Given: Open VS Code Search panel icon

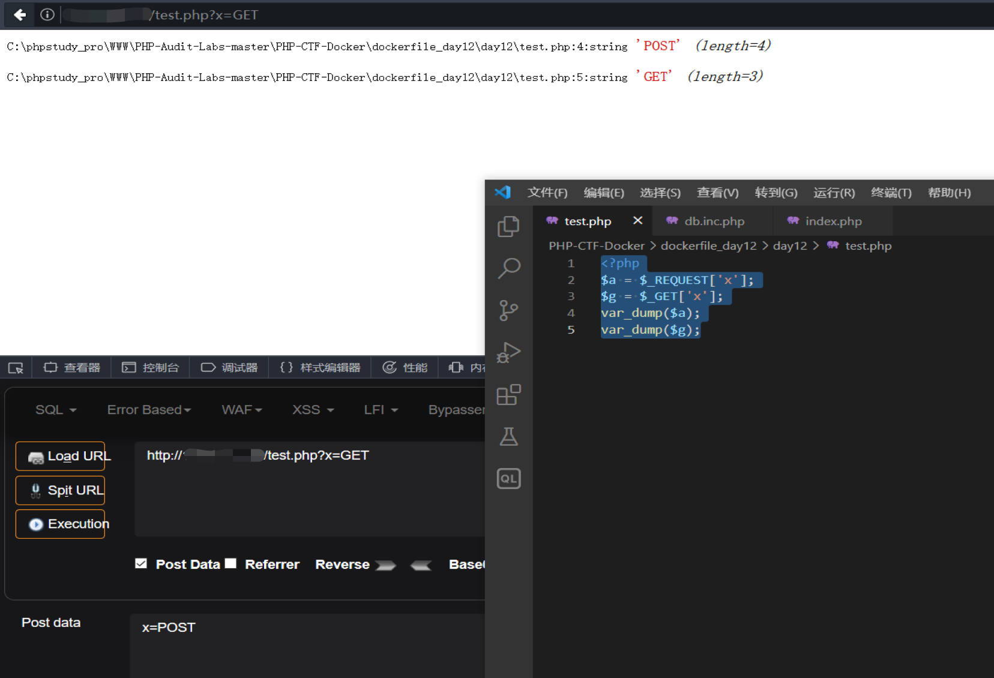Looking at the screenshot, I should [508, 268].
